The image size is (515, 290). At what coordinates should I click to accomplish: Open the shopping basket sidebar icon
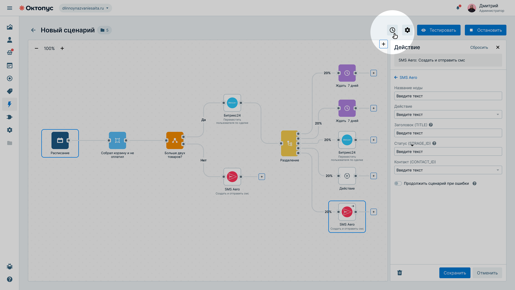(10, 53)
